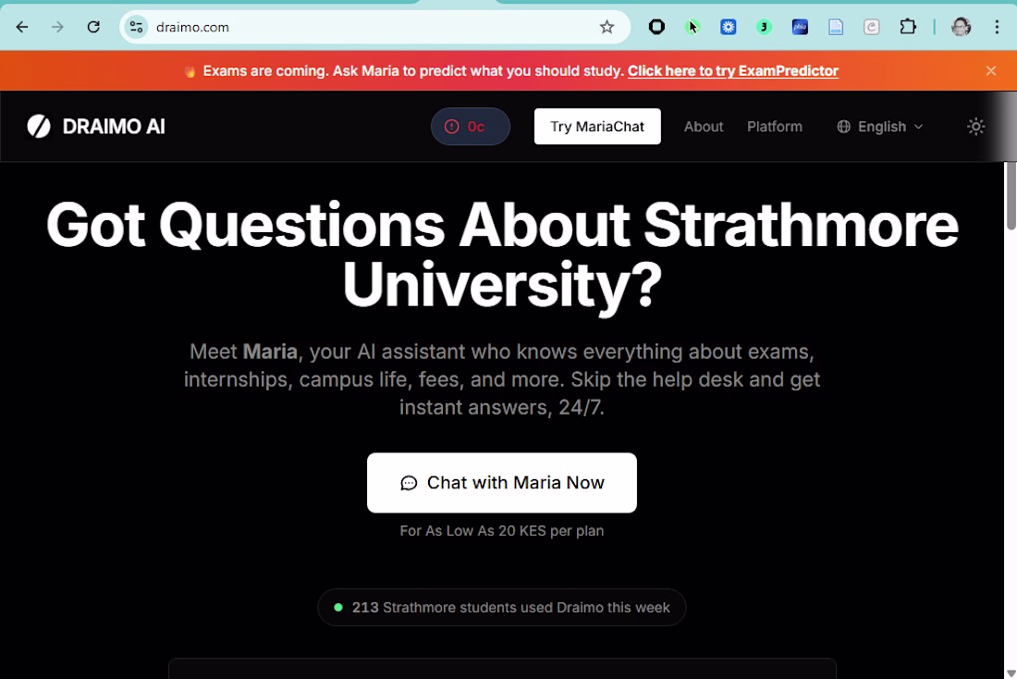Open the Chrome profile avatar
This screenshot has width=1017, height=679.
pos(962,27)
